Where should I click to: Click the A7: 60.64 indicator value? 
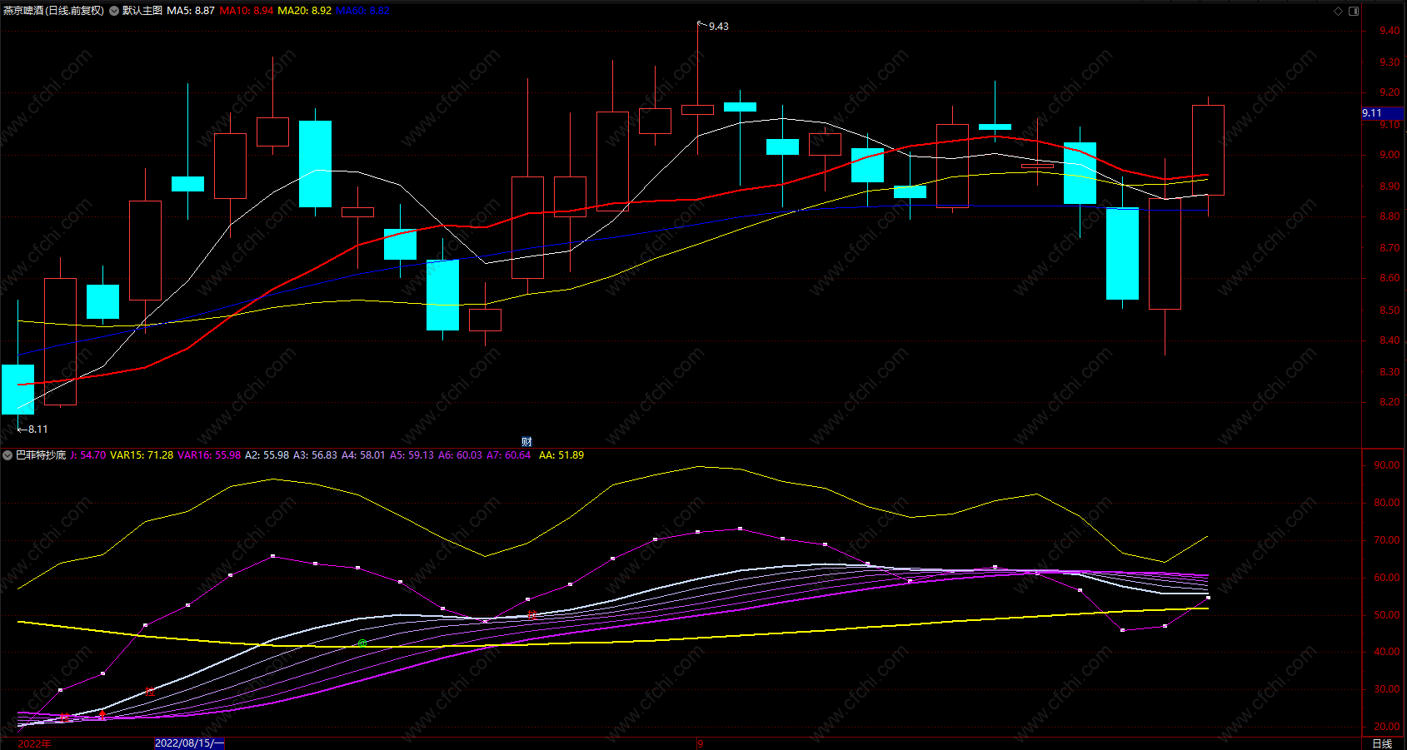coord(508,455)
